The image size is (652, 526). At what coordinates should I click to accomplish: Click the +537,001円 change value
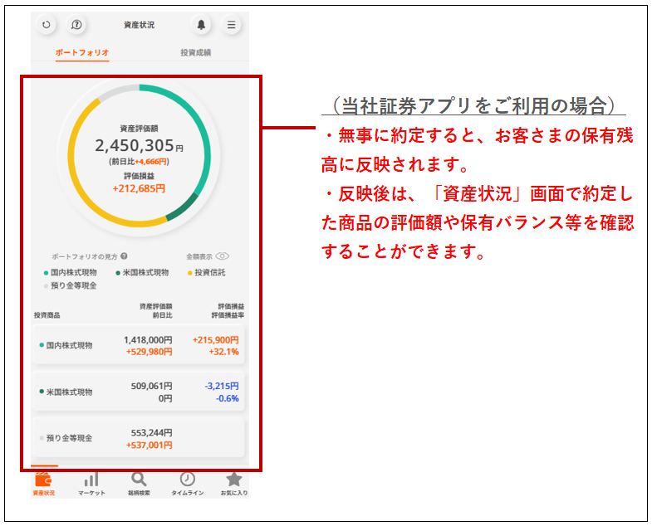(150, 445)
